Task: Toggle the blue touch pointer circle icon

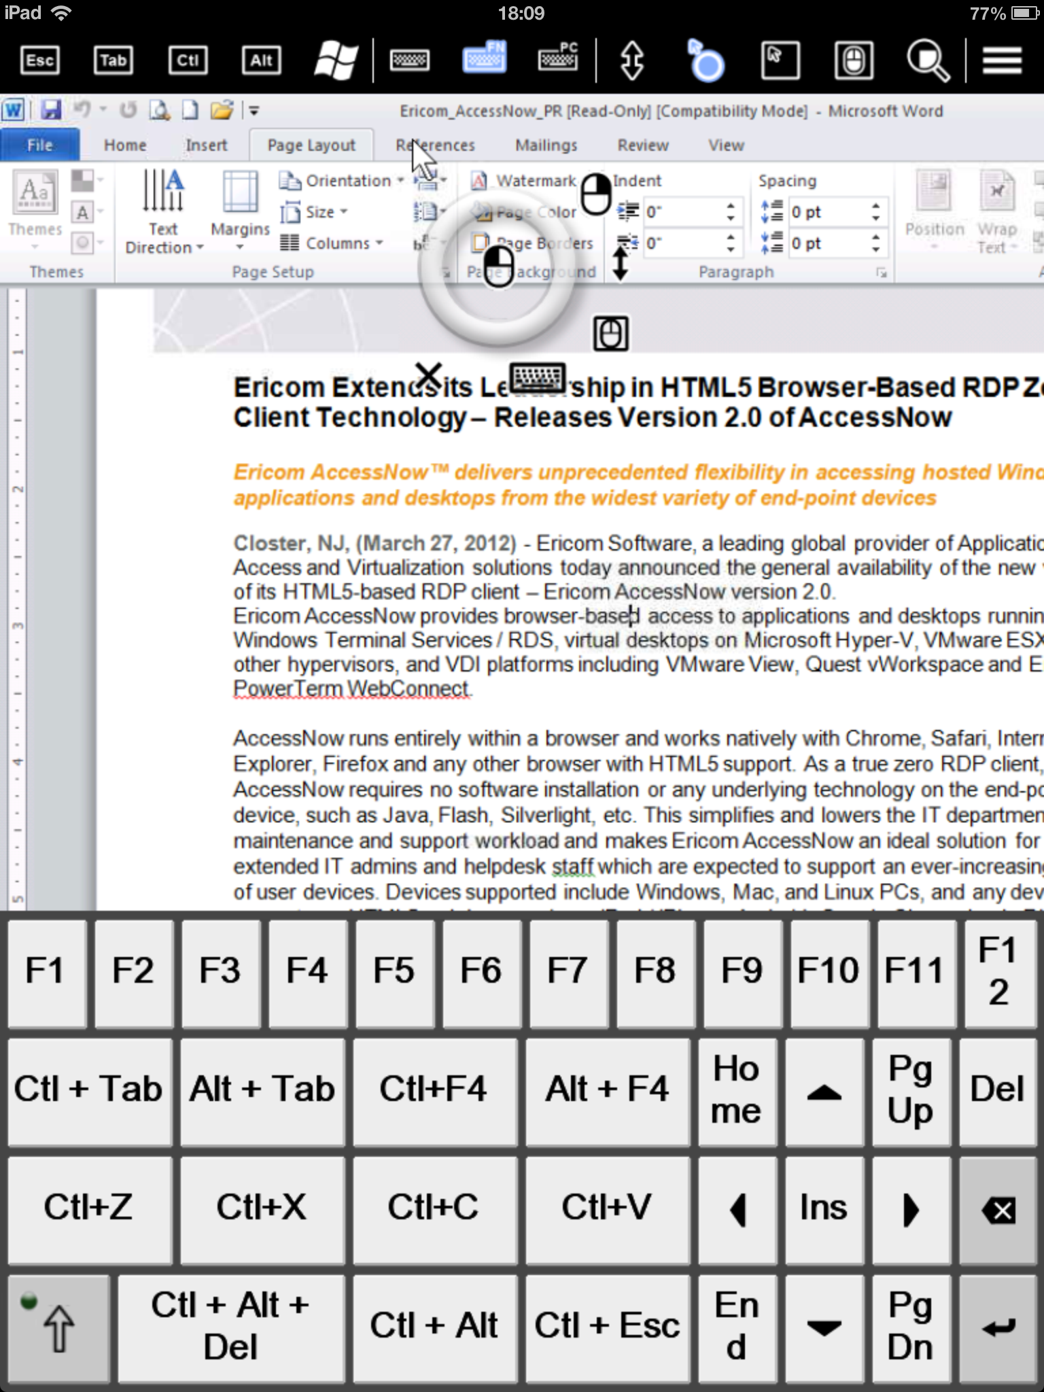Action: pos(706,61)
